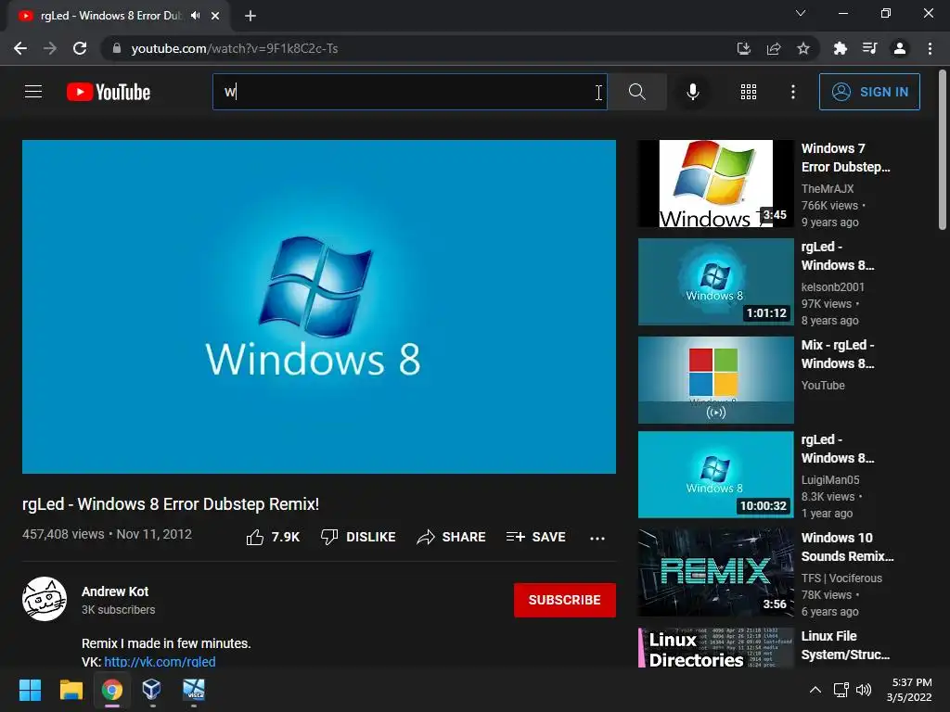Open kelsonb2001 rgLed Windows 8 thumbnail
Screen dimensions: 950x712
715,282
